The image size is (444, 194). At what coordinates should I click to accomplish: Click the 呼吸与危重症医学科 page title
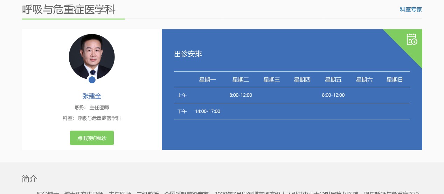69,9
